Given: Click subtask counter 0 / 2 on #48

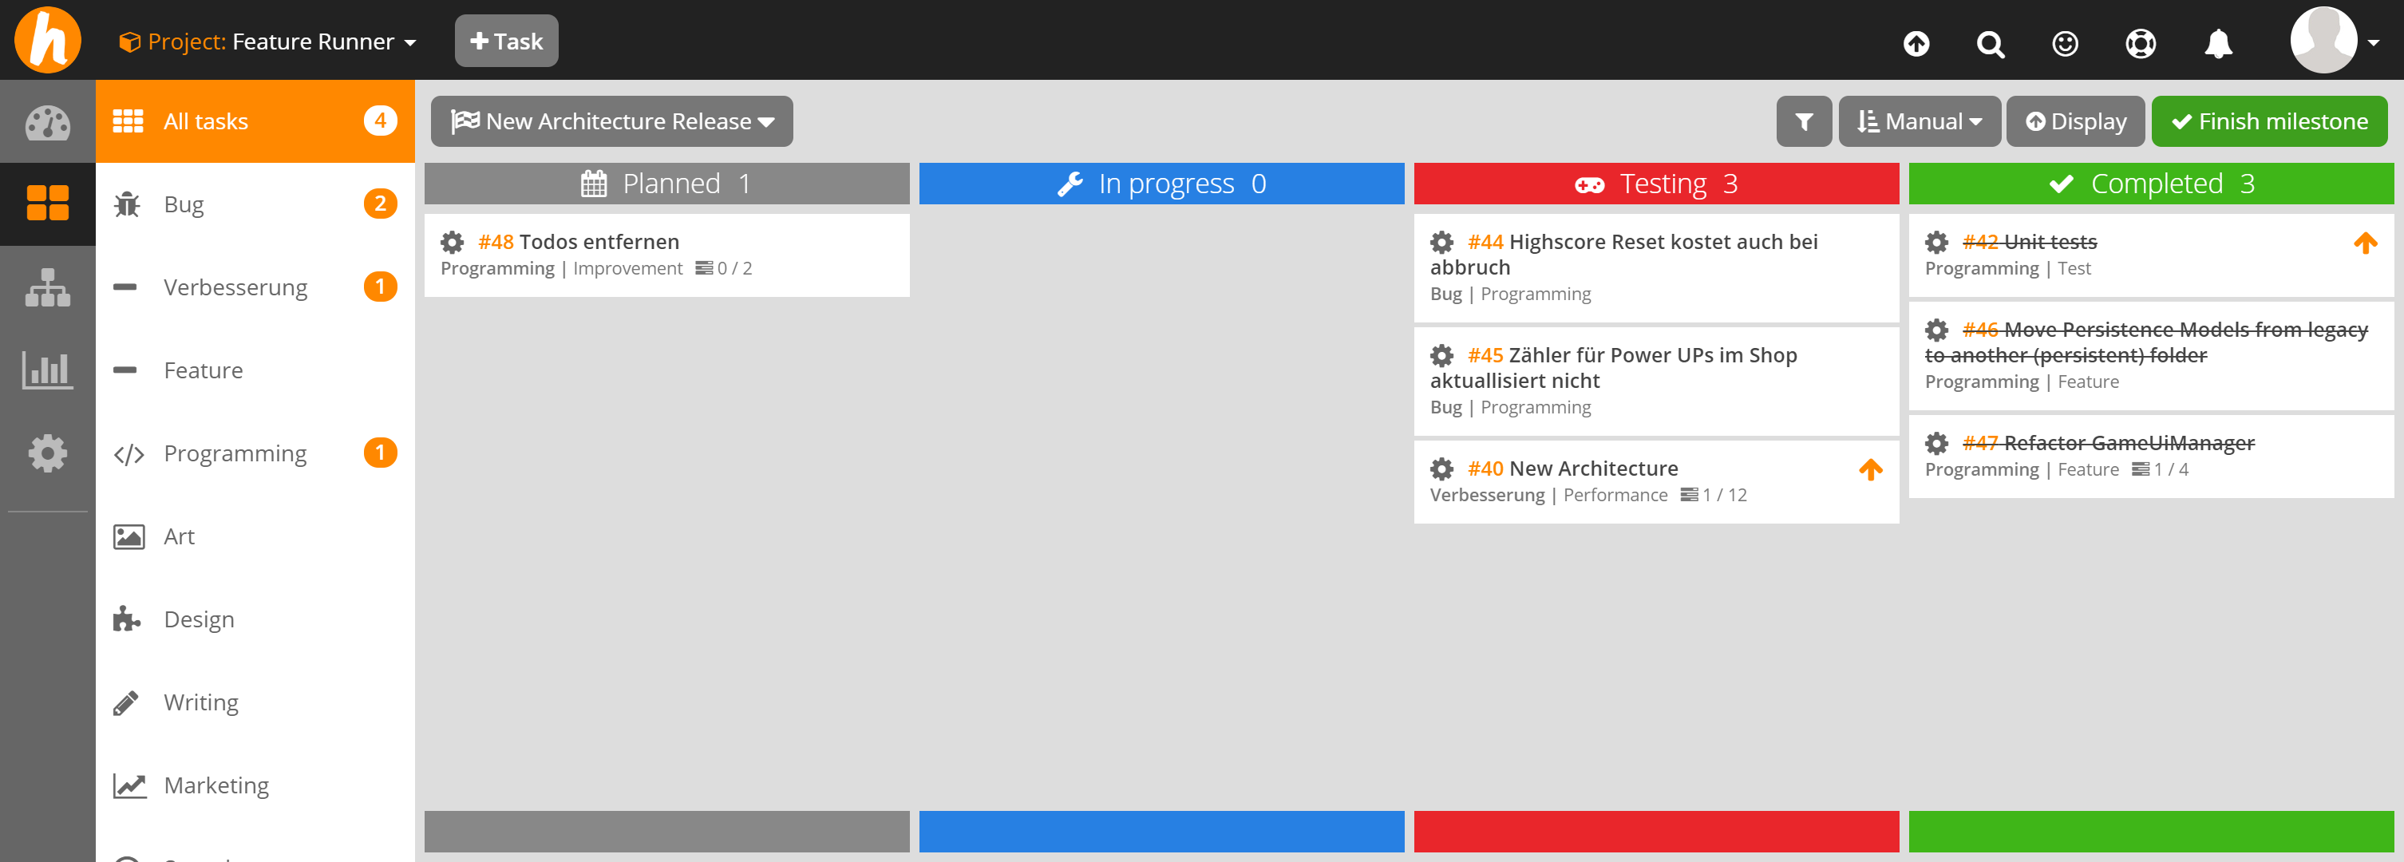Looking at the screenshot, I should (x=724, y=269).
